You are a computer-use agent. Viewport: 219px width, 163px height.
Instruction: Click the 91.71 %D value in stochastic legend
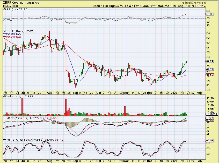pyautogui.click(x=59, y=140)
